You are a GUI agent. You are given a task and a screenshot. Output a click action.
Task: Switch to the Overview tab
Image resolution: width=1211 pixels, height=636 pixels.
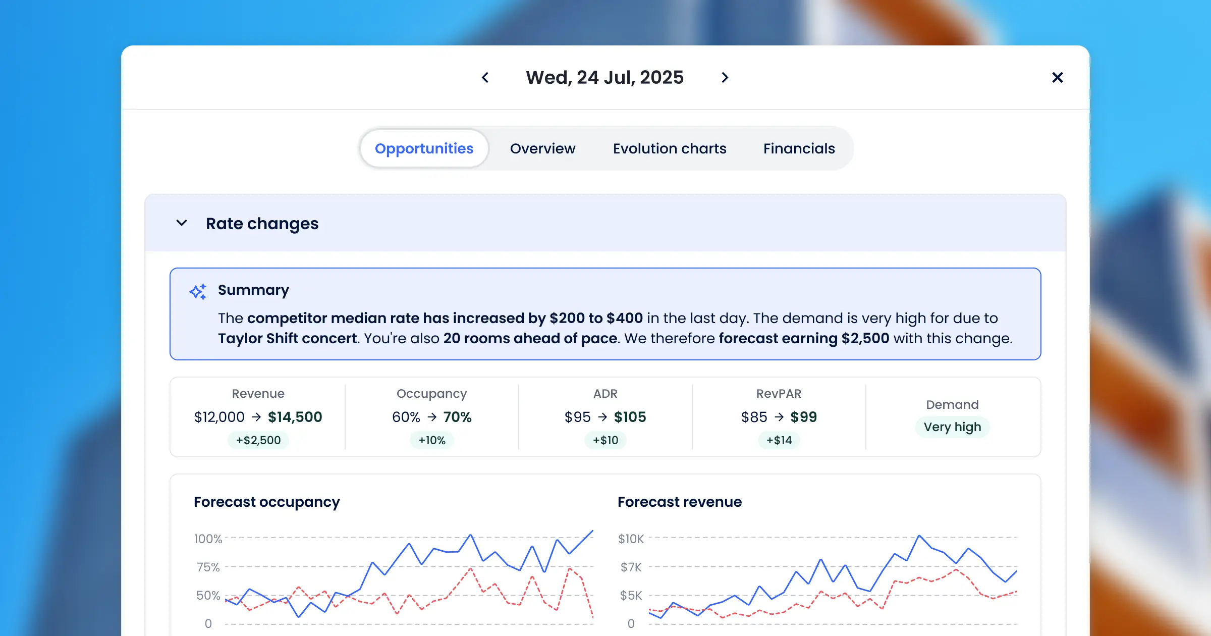(542, 148)
